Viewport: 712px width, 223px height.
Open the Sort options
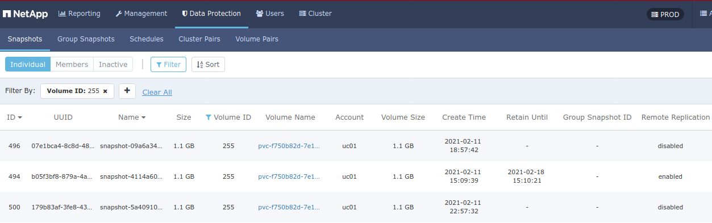click(208, 65)
